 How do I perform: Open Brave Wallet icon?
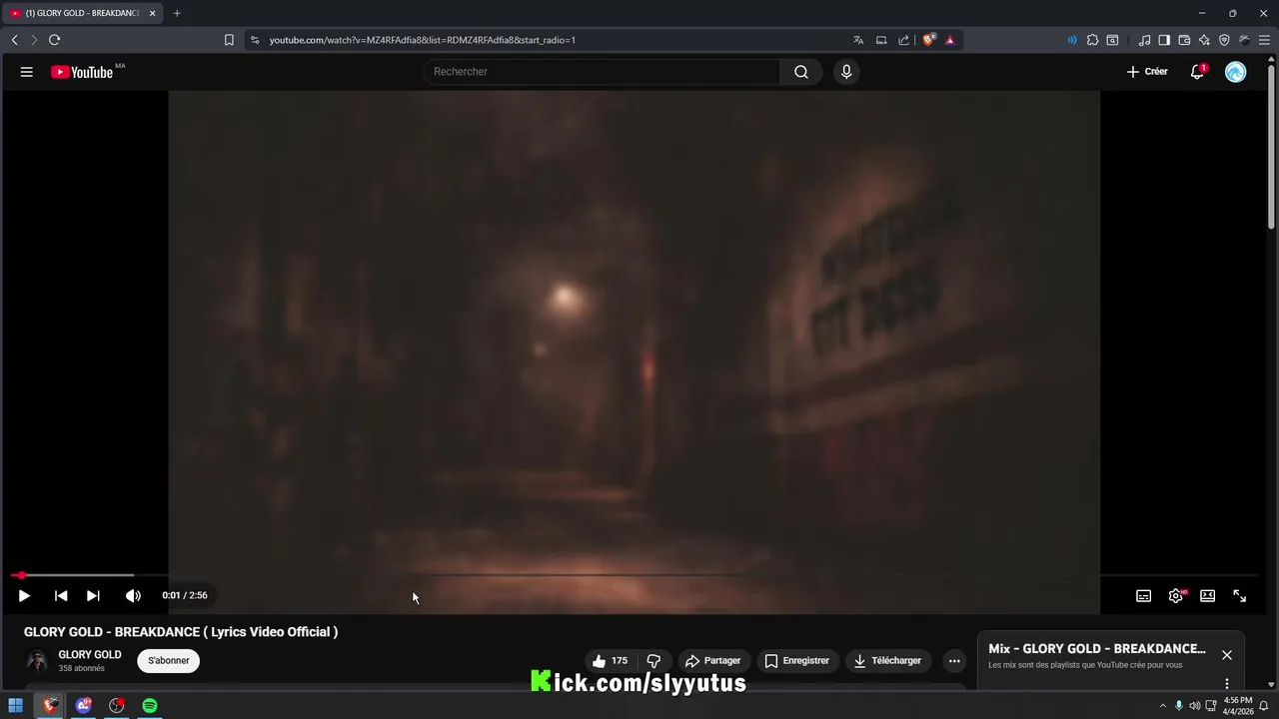click(1184, 40)
